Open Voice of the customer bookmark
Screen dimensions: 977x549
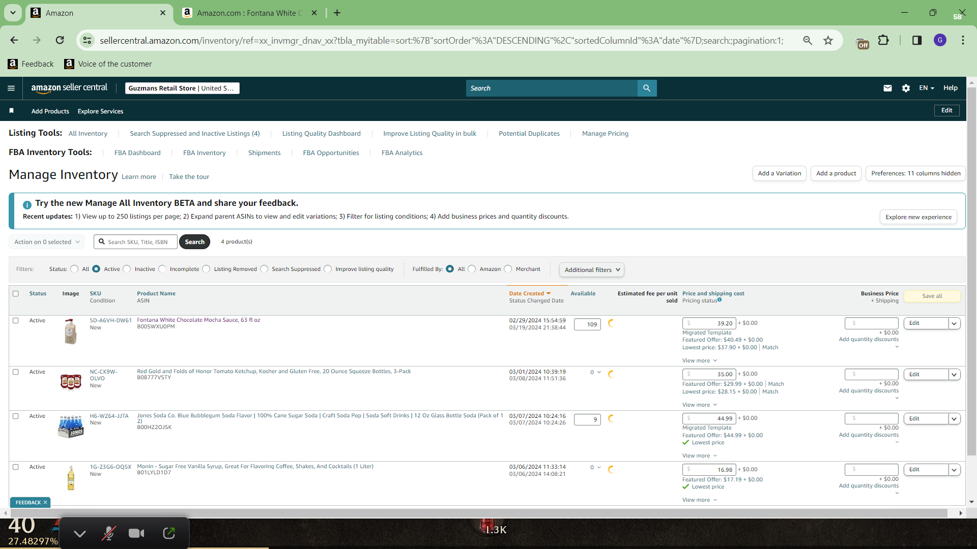coord(108,64)
